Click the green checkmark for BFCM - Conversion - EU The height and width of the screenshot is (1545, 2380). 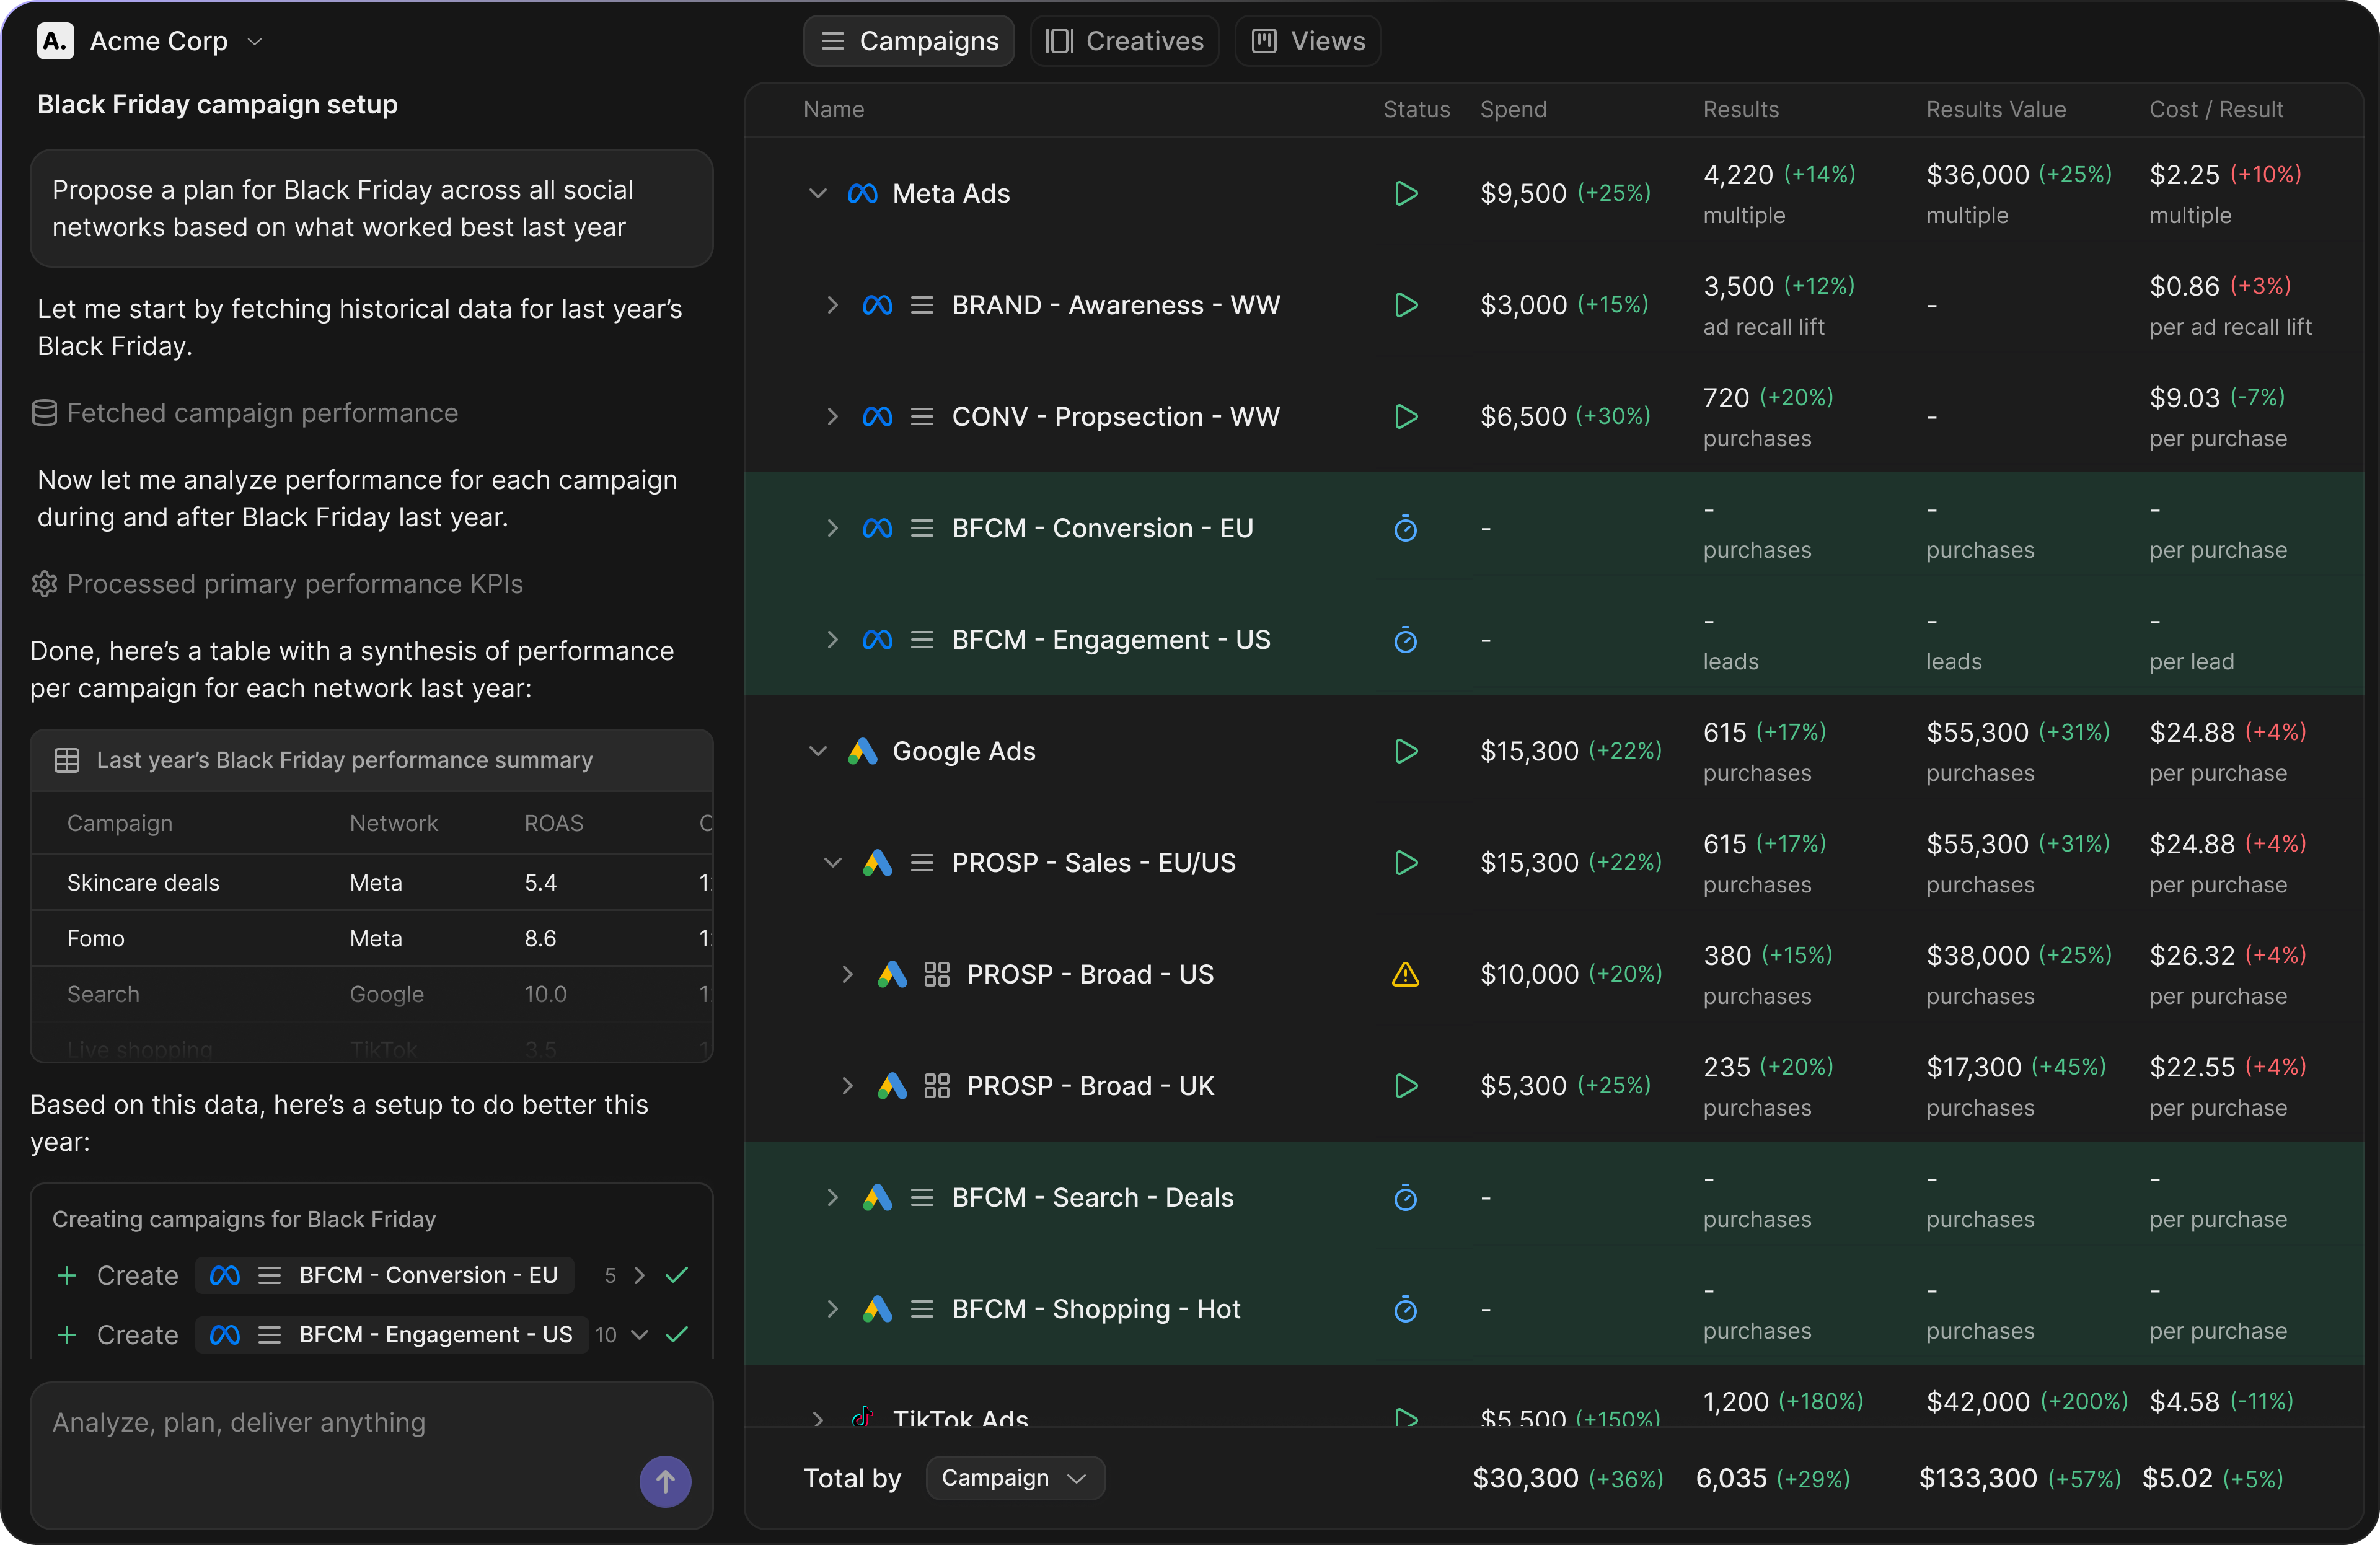(677, 1275)
